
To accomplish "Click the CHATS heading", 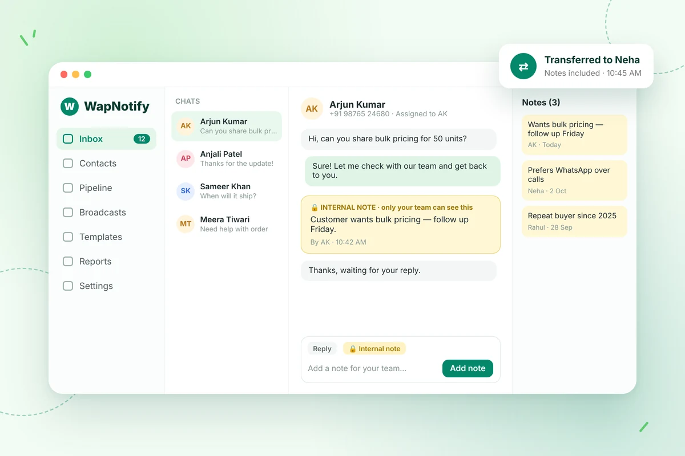I will (x=188, y=101).
